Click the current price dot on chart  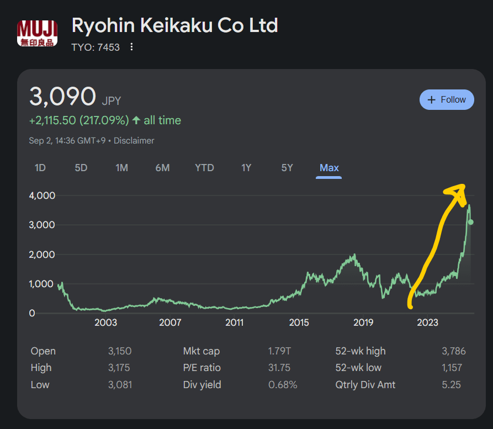[x=470, y=222]
